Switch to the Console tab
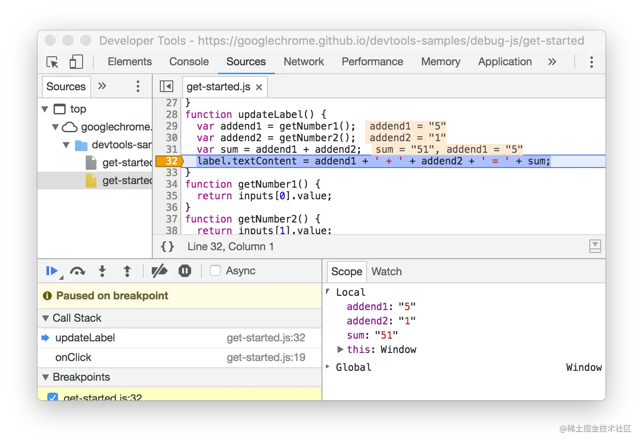 [x=189, y=62]
